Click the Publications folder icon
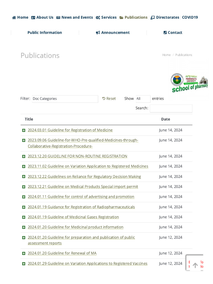 coord(121,17)
